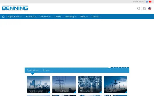Screen dimensions: 154x96
Task: Open the globe worldwide sites icon
Action: (x=144, y=9)
